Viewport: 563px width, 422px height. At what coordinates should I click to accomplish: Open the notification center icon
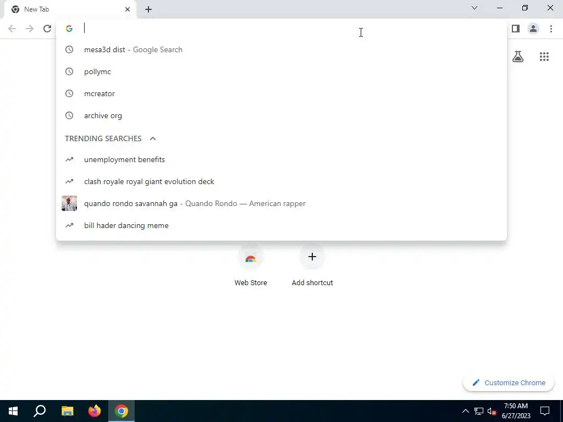[545, 411]
